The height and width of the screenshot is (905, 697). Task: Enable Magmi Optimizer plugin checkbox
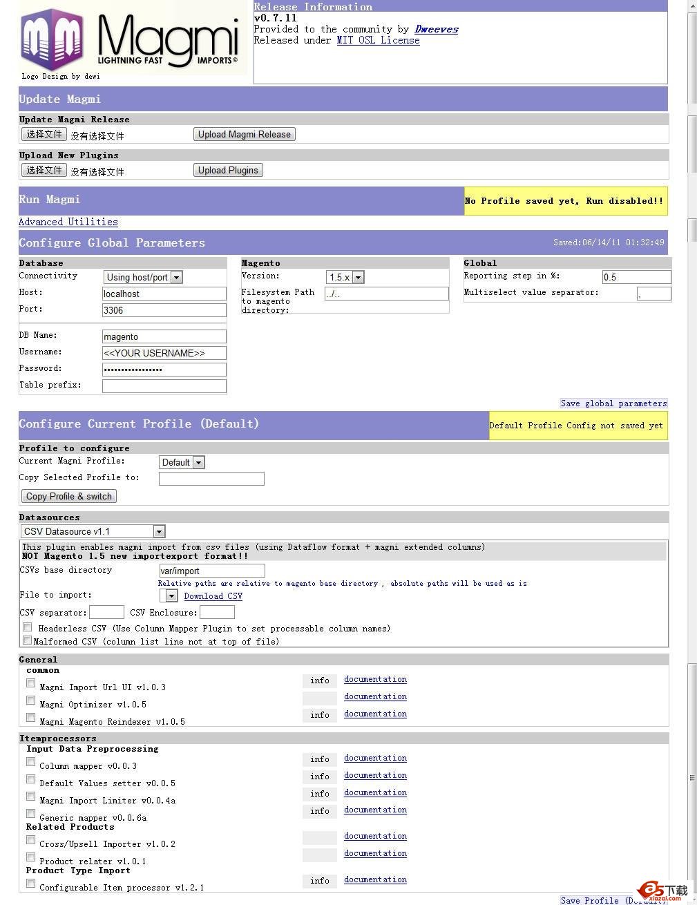pos(30,701)
